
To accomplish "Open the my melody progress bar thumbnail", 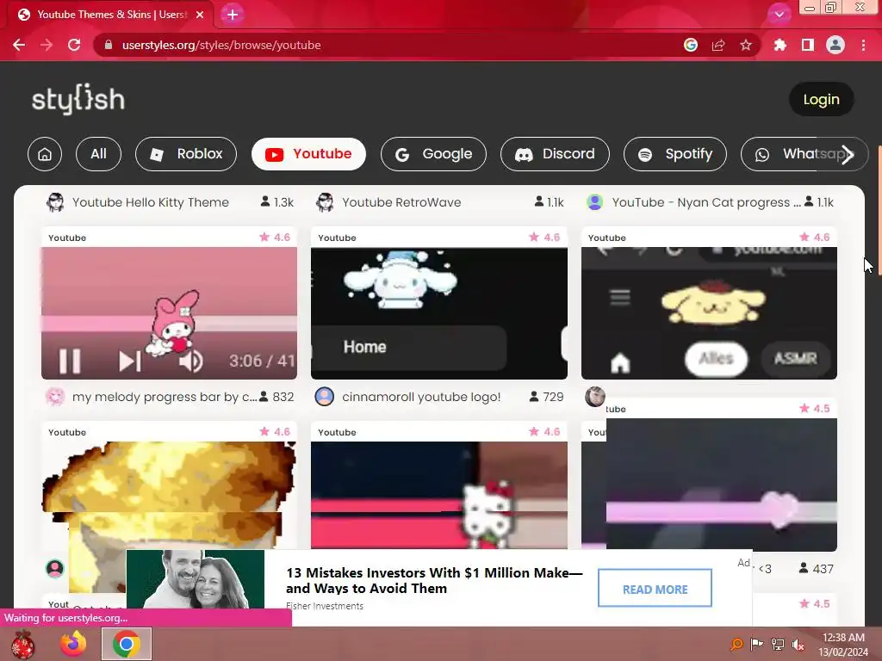I will click(x=169, y=313).
